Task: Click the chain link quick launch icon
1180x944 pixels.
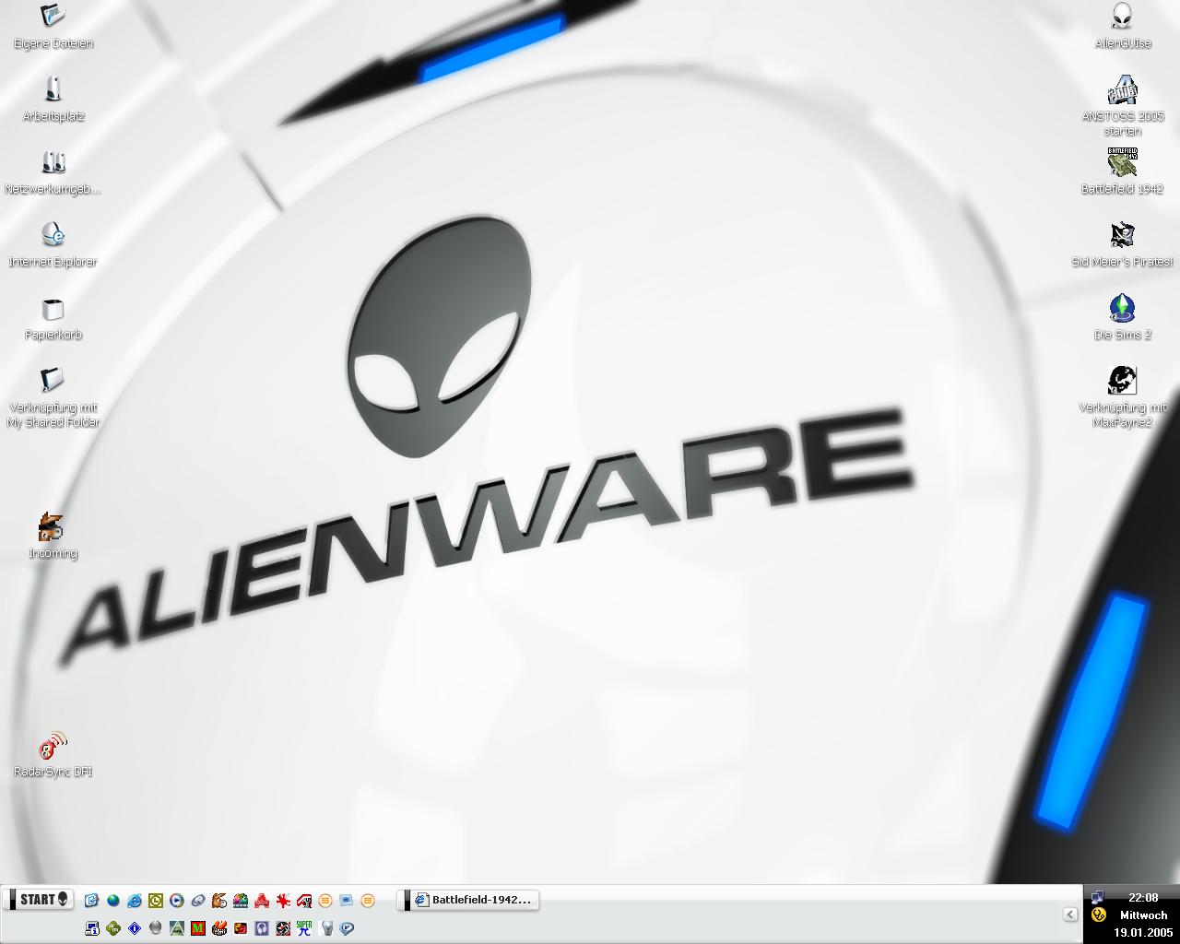Action: pos(198,900)
